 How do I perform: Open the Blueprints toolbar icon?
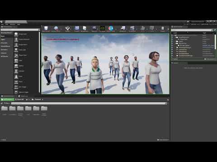123,29
